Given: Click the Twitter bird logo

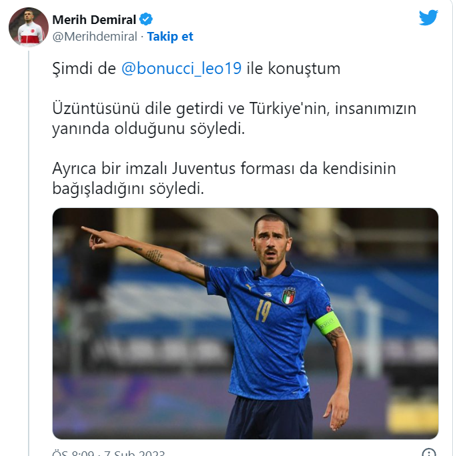Looking at the screenshot, I should [428, 18].
